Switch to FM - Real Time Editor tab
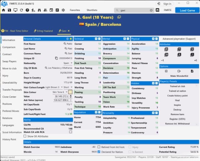The image size is (200, 161). click(15, 31)
